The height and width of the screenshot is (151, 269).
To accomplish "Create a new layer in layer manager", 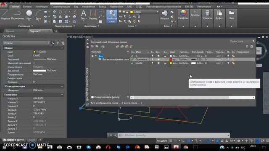I will tap(118, 47).
